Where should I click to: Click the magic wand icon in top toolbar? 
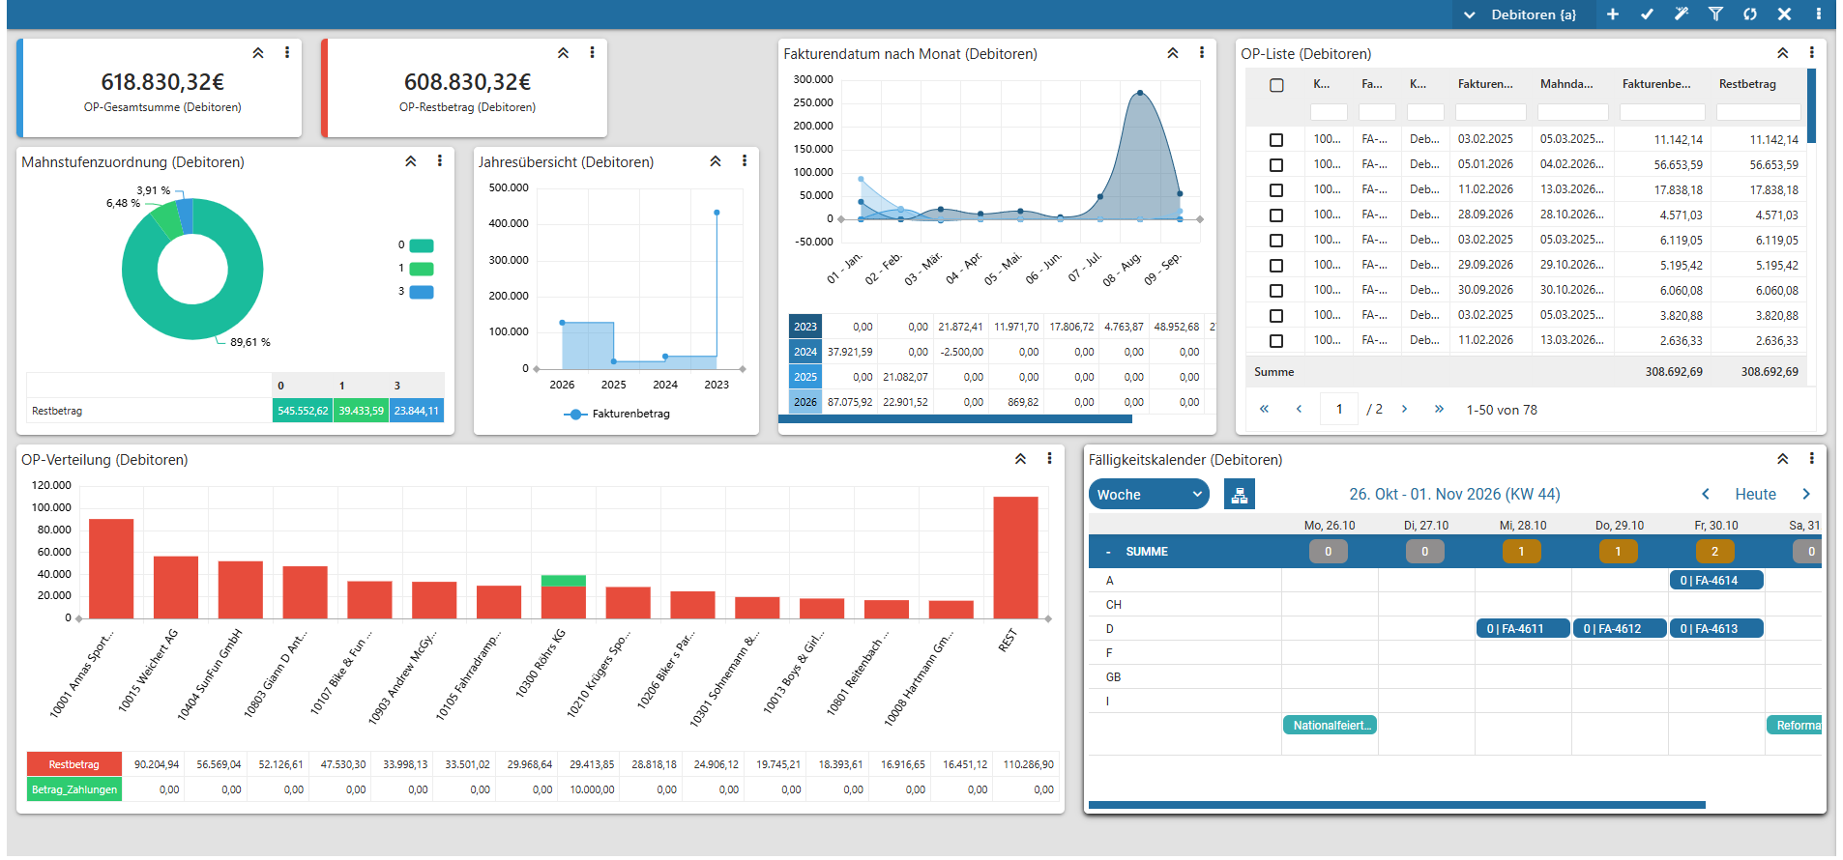tap(1682, 14)
